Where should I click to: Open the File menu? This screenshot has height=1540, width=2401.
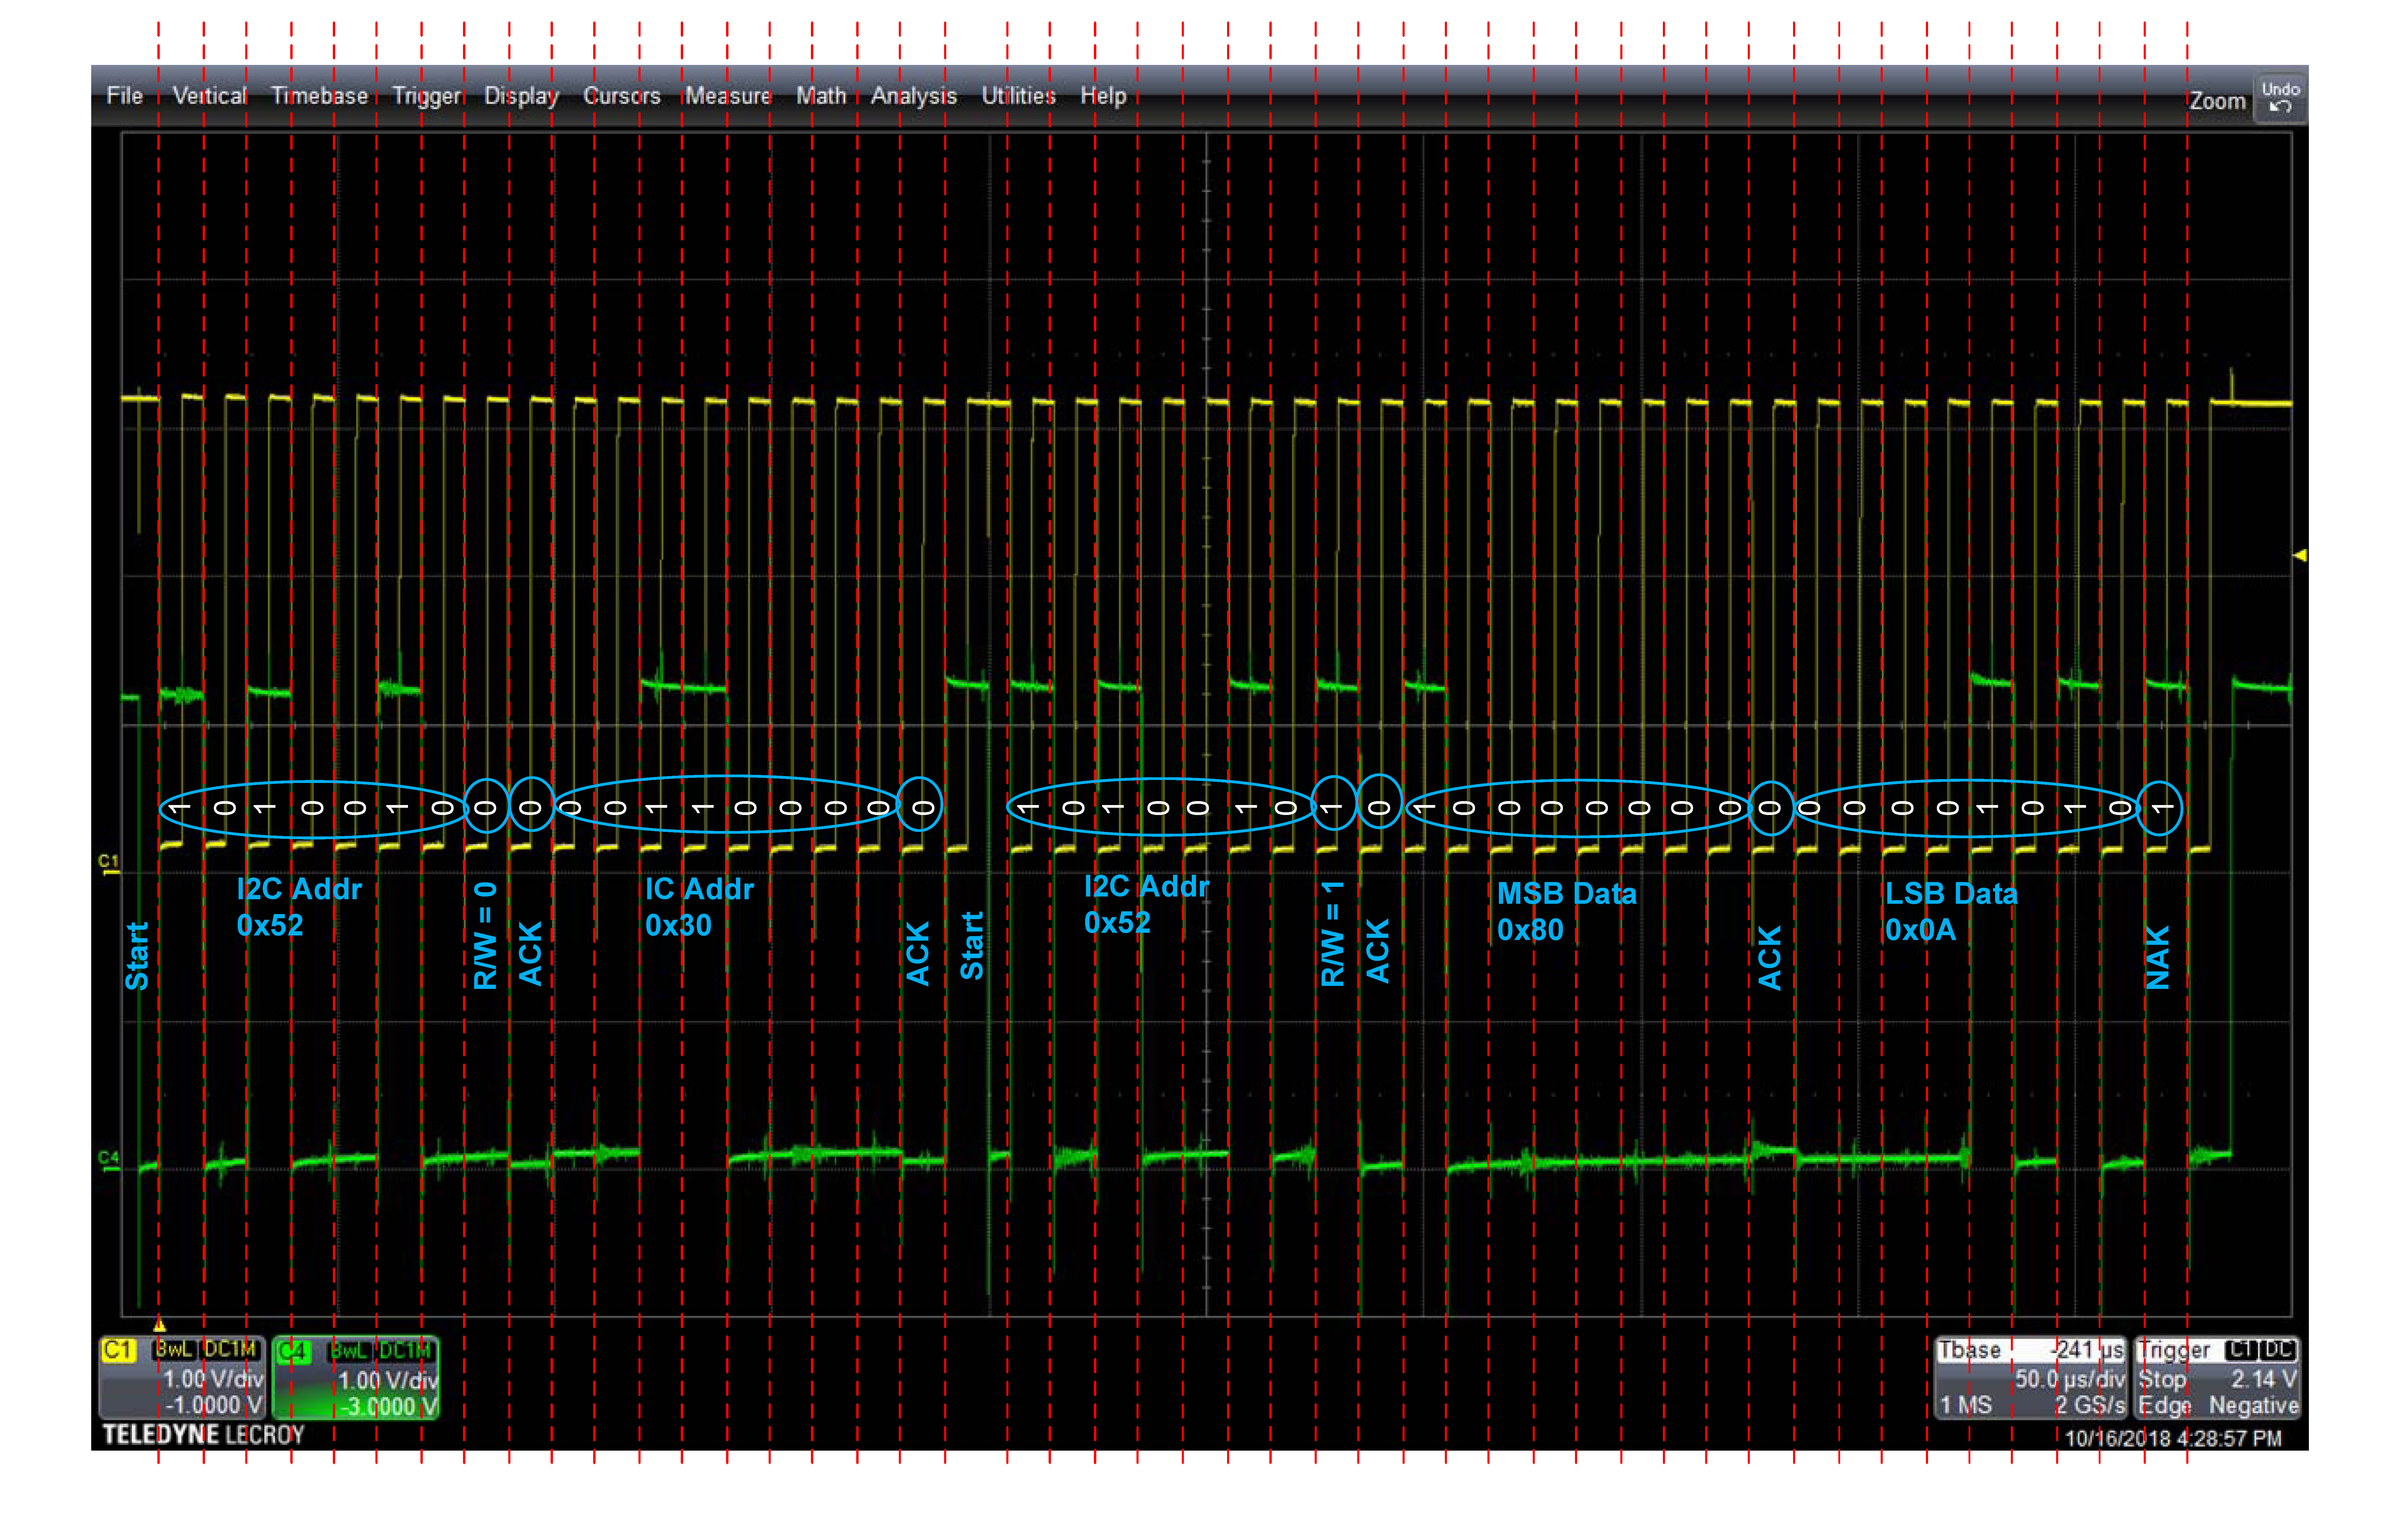[x=125, y=96]
